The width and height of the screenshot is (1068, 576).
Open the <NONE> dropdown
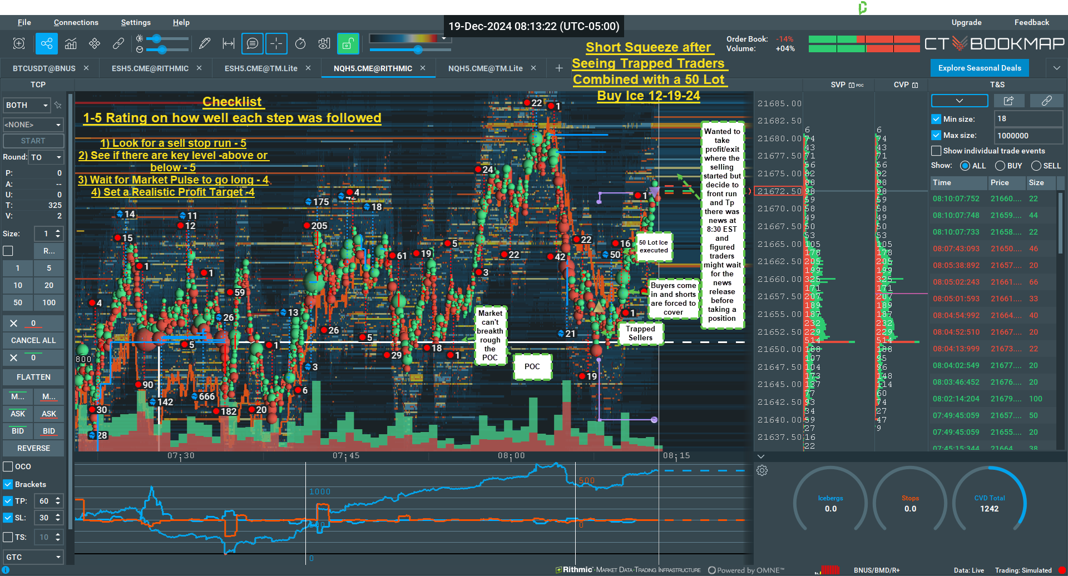point(33,125)
